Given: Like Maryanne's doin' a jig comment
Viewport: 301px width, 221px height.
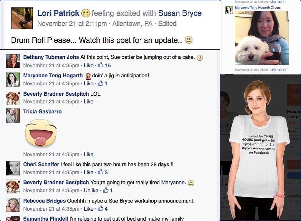Looking at the screenshot, I should [x=89, y=84].
